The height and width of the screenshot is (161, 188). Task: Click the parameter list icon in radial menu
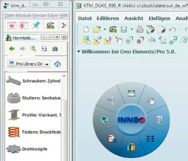pos(158,119)
